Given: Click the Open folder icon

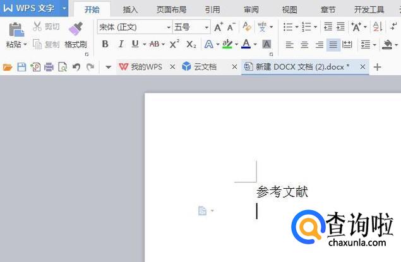Looking at the screenshot, I should tap(8, 67).
